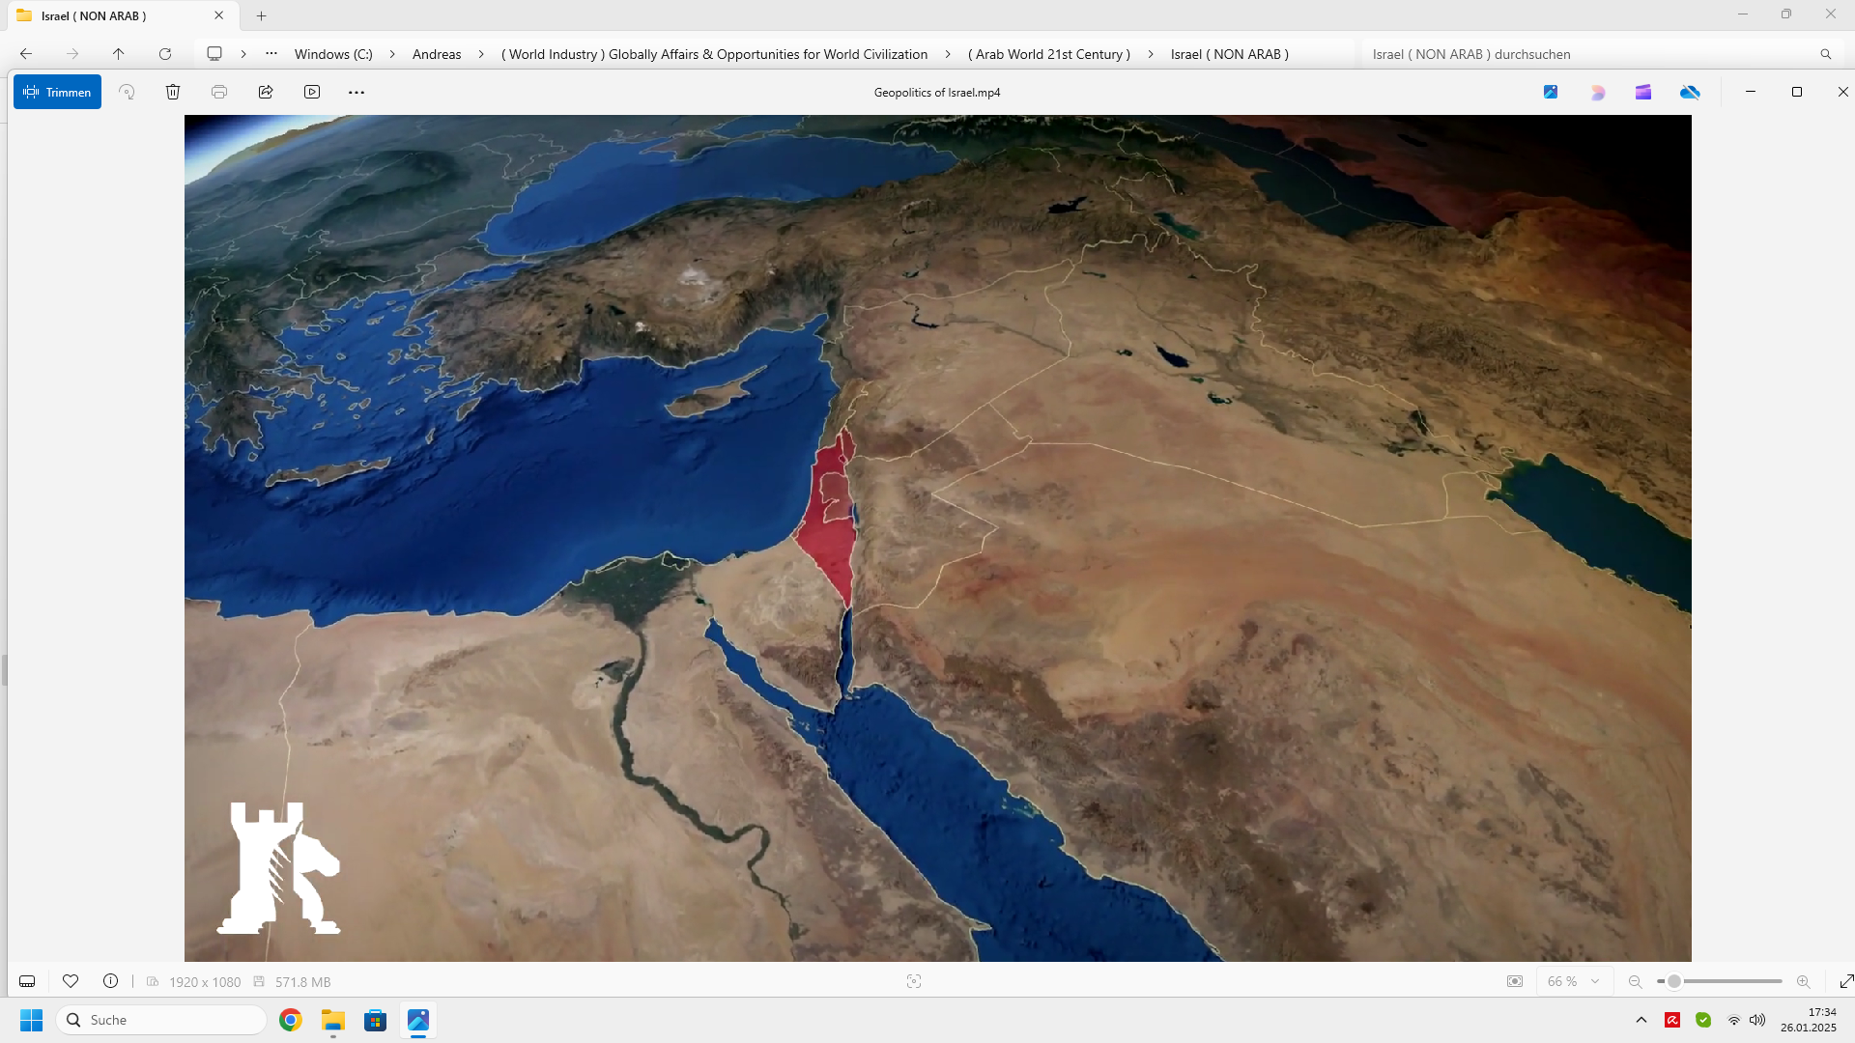Open the Windows Start menu

32,1020
